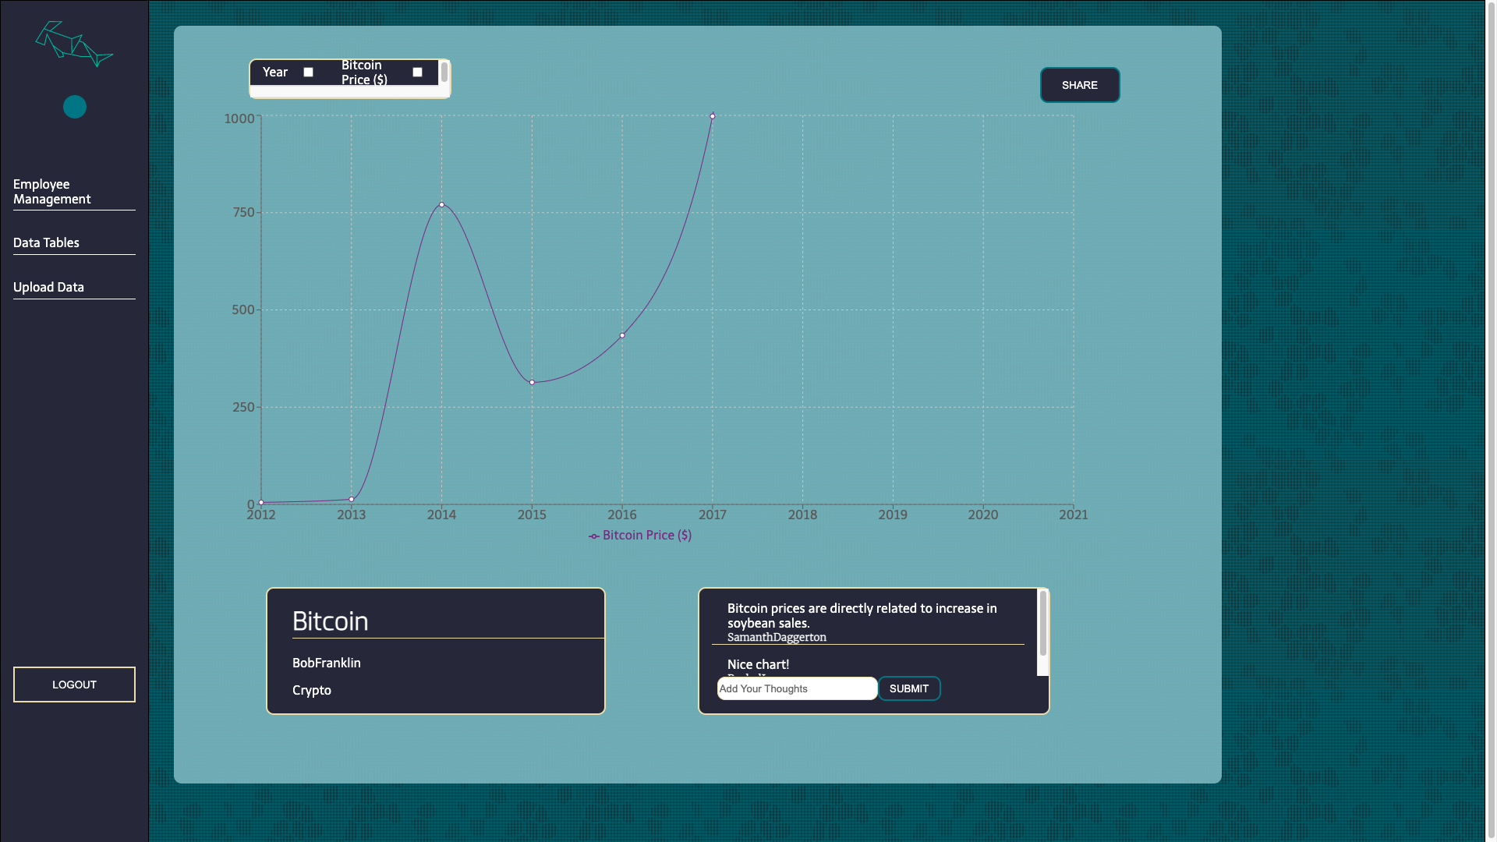Click the circular avatar icon below the logo
Screen dimensions: 1497x842
pyautogui.click(x=74, y=107)
